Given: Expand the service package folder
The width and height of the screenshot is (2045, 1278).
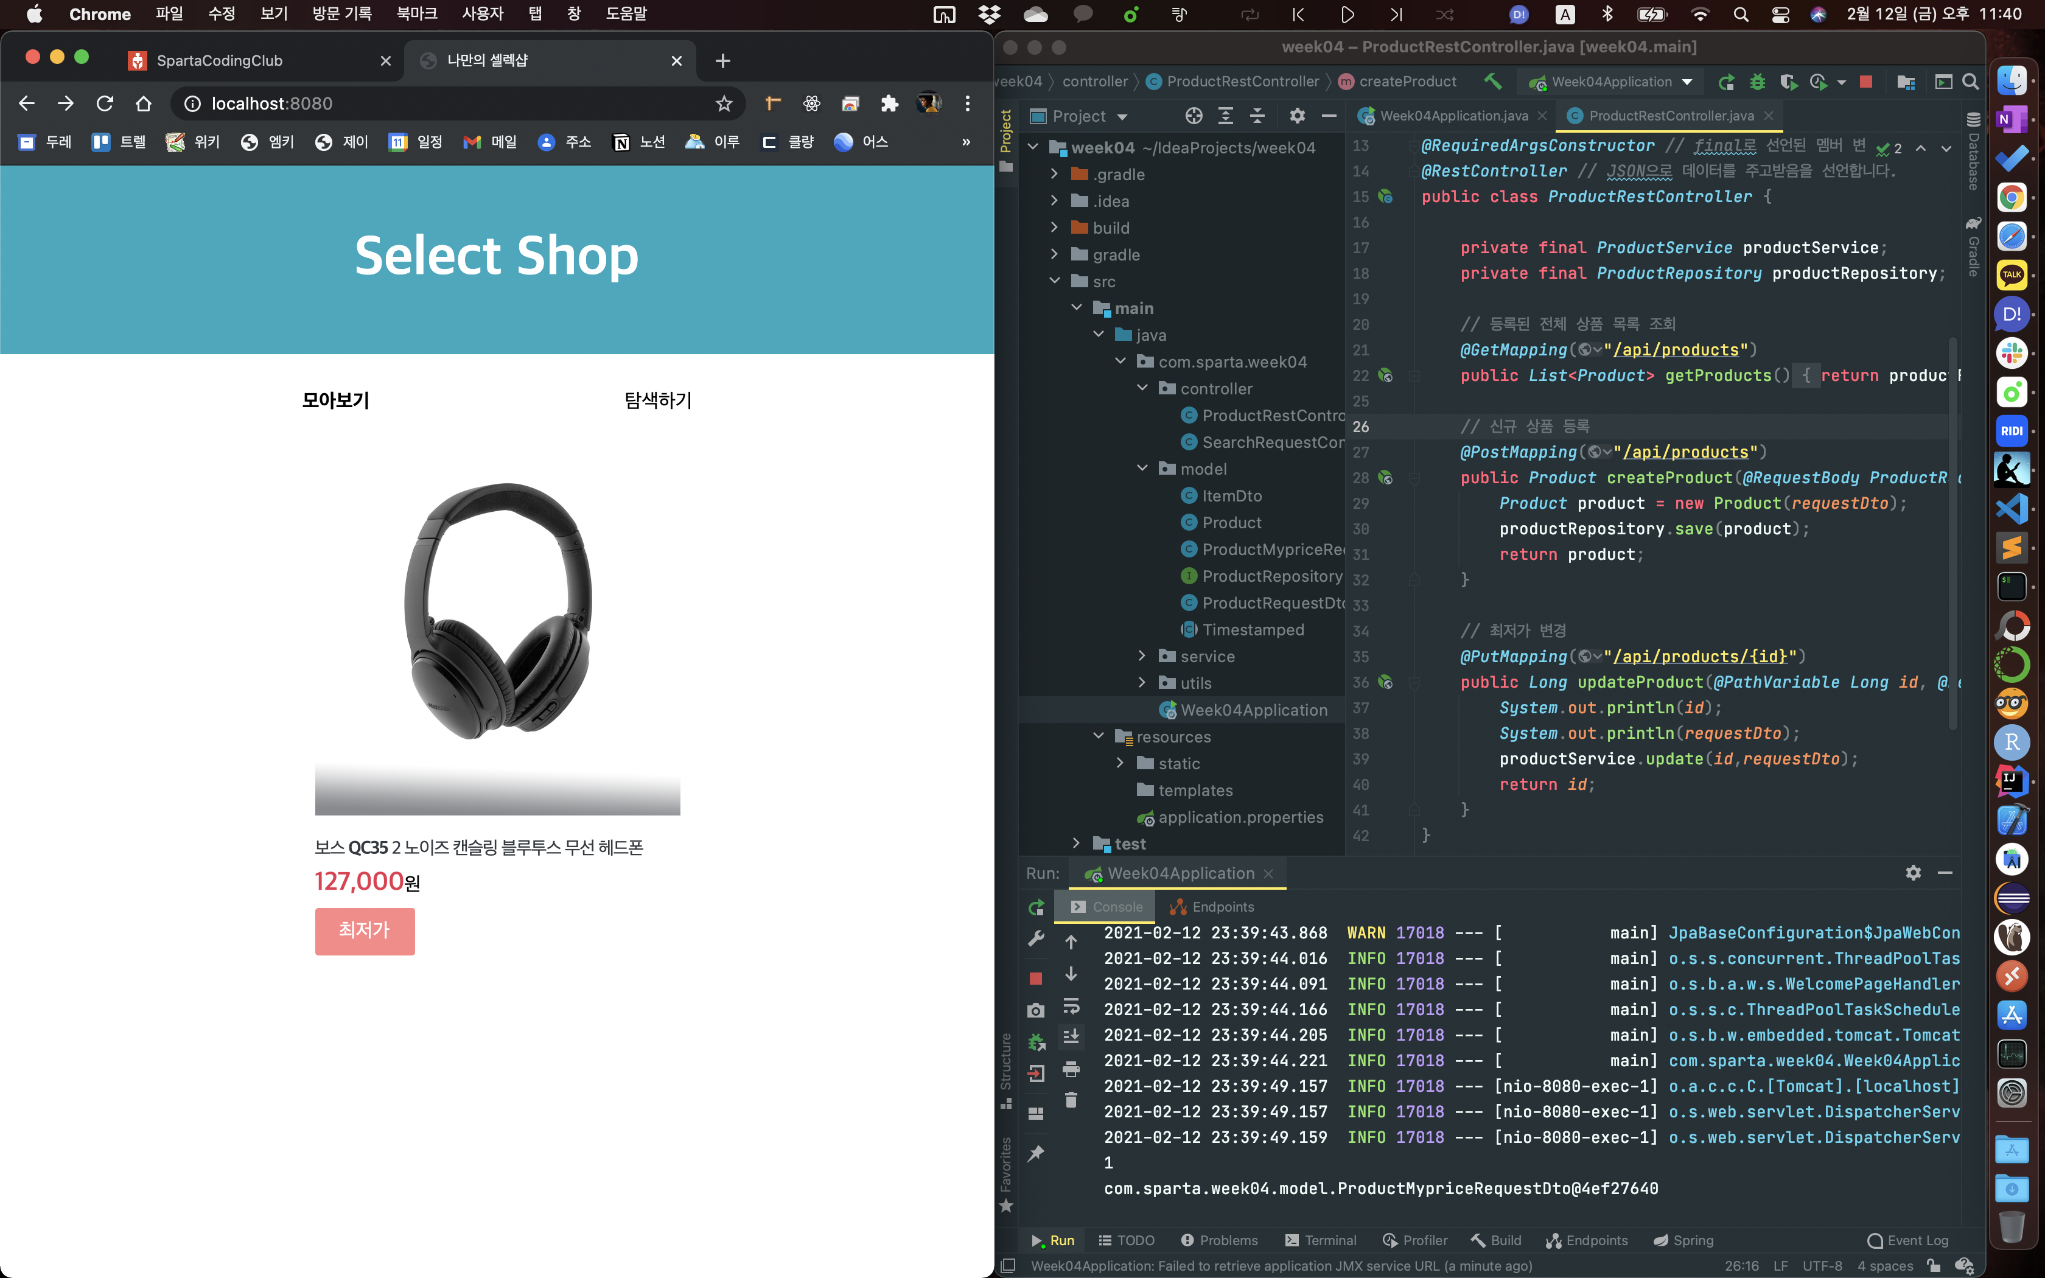Looking at the screenshot, I should 1142,656.
